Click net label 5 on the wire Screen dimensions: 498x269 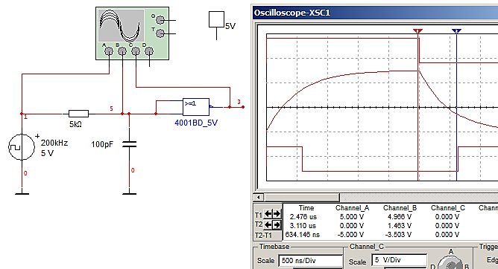click(111, 108)
